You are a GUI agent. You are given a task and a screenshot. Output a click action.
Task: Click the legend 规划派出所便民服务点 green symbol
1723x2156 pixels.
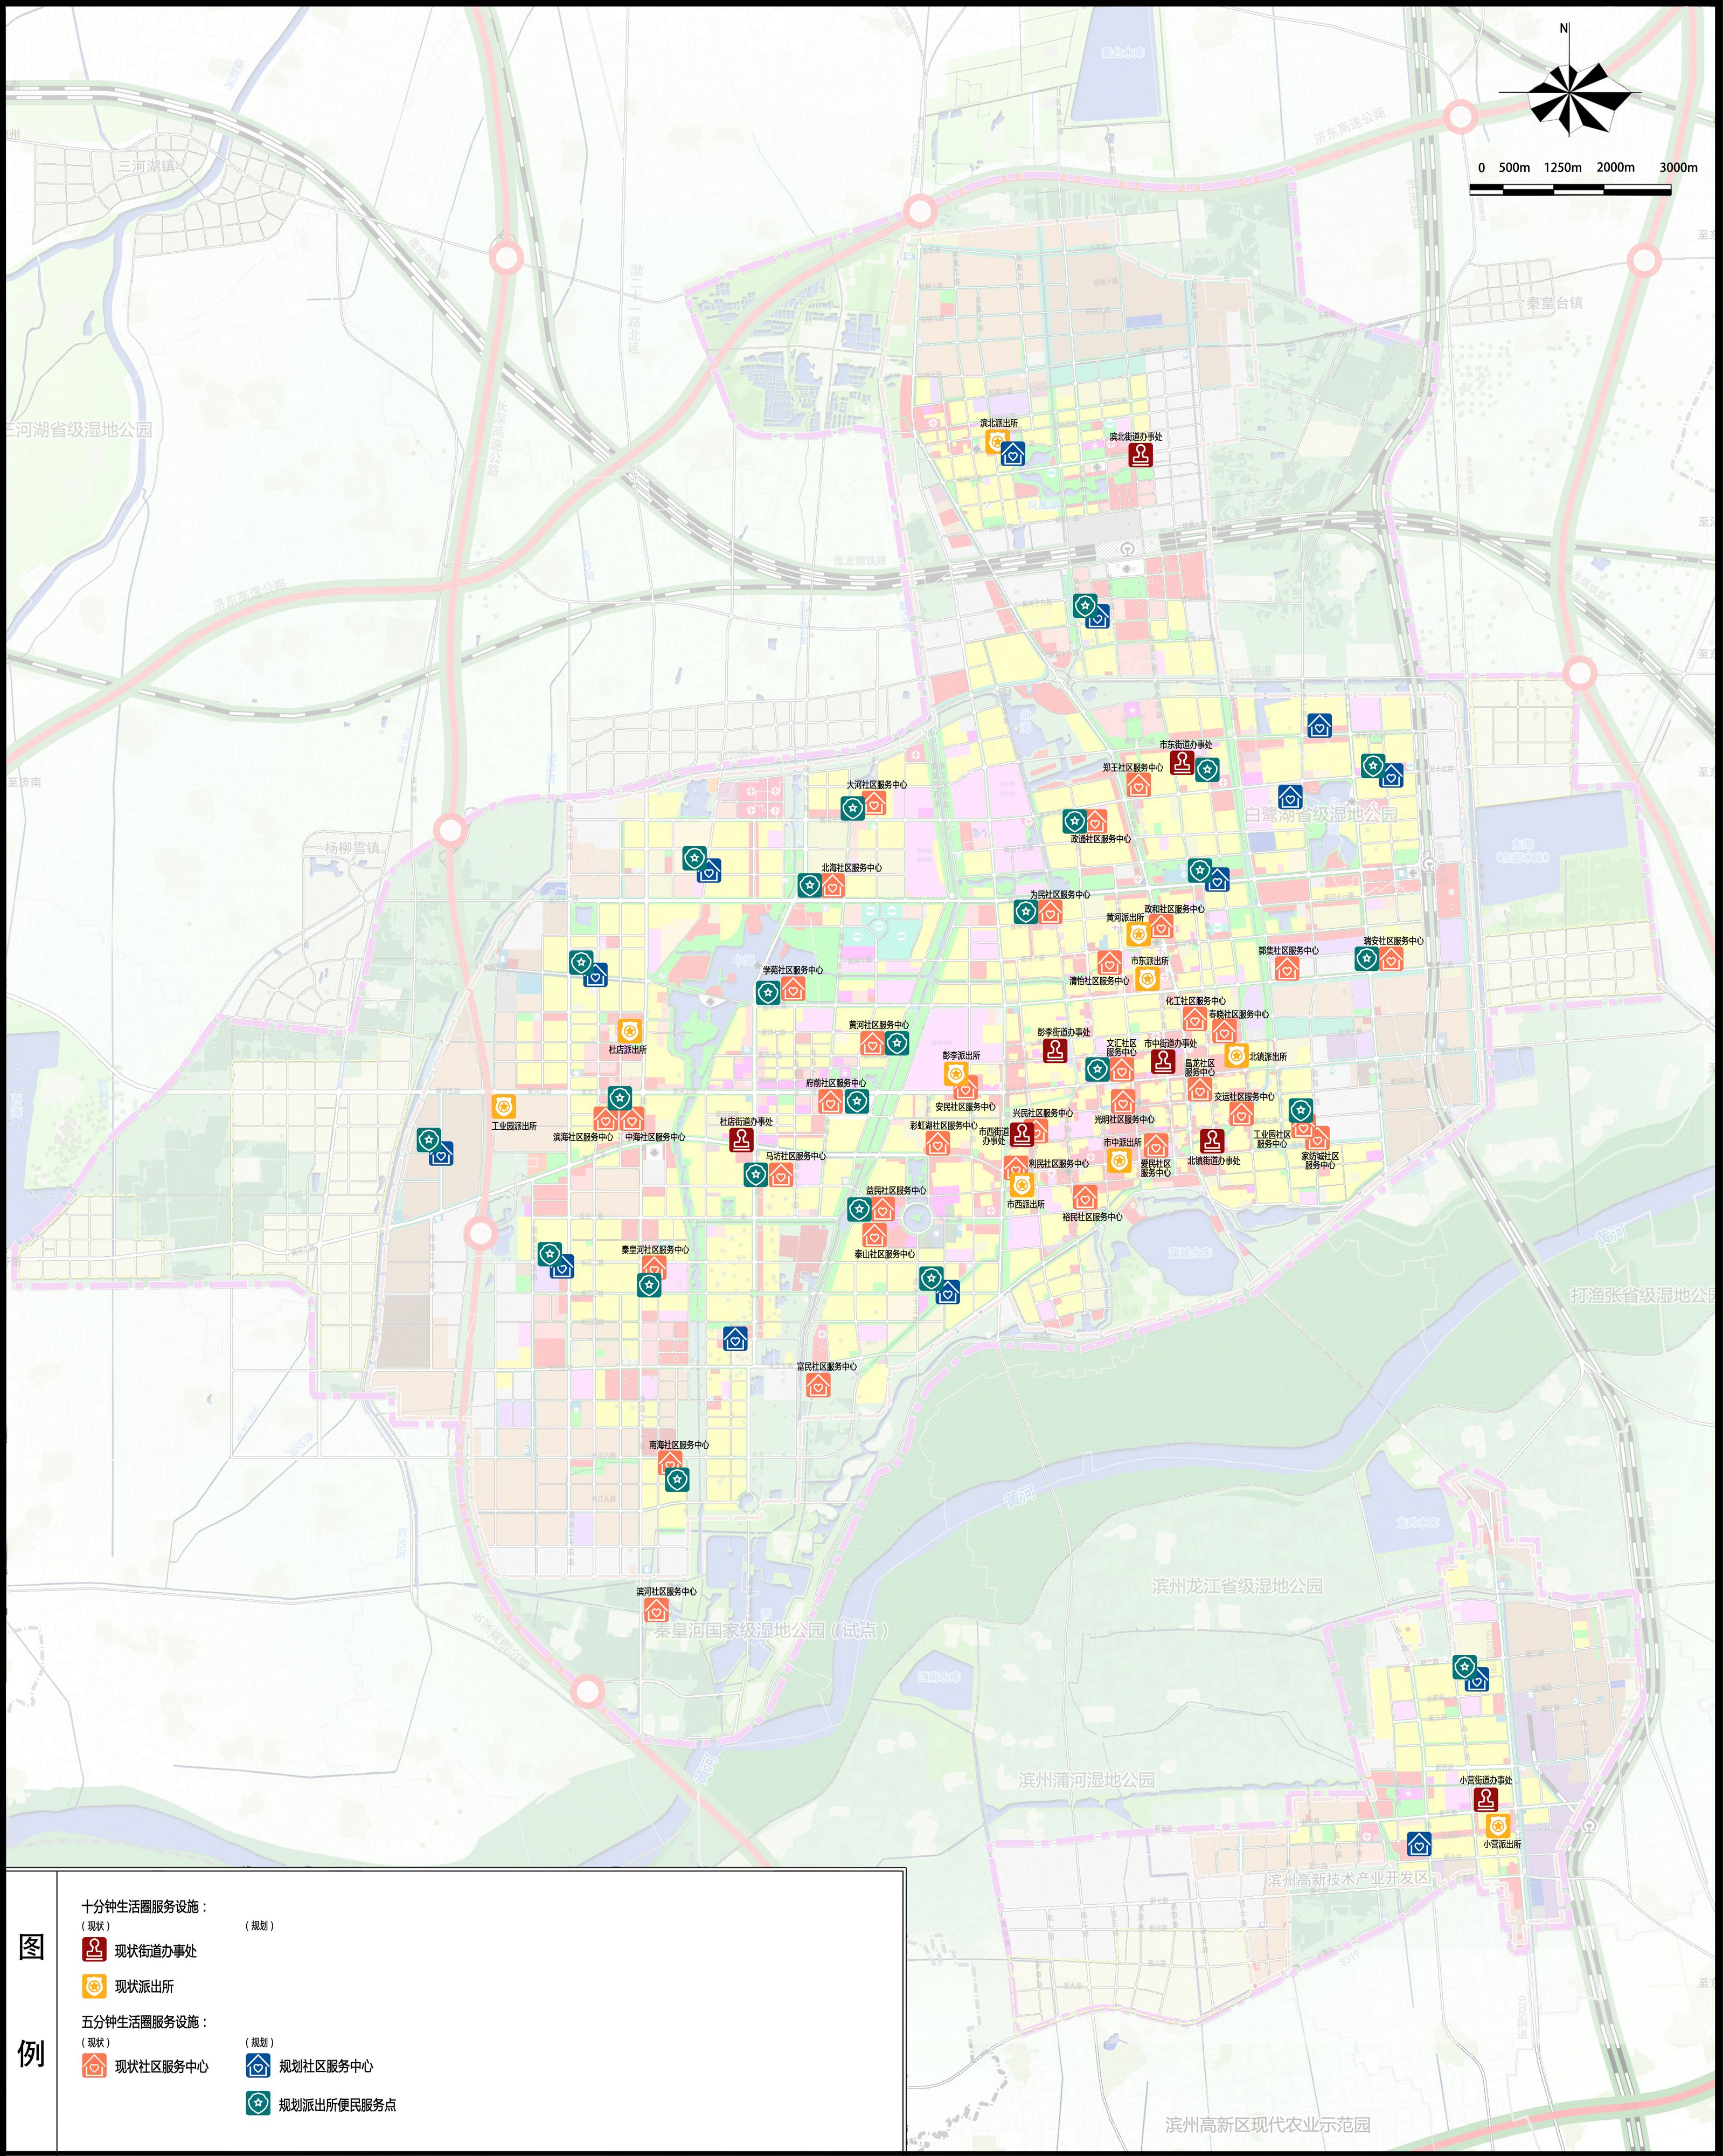point(258,2103)
